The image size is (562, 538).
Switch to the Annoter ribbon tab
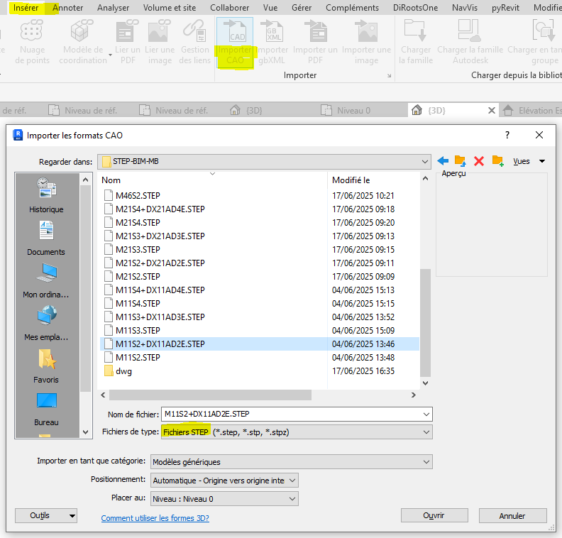[x=67, y=8]
